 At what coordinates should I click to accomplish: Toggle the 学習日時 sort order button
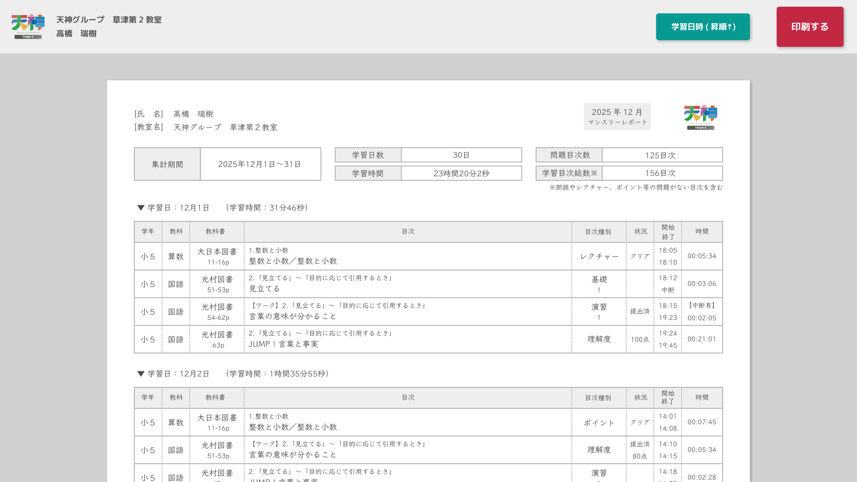coord(703,27)
